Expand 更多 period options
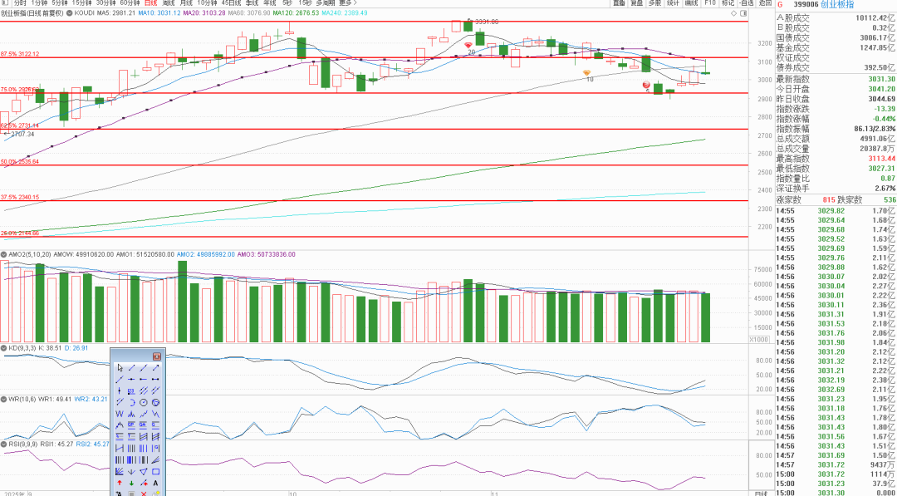This screenshot has height=496, width=897. tap(347, 2)
